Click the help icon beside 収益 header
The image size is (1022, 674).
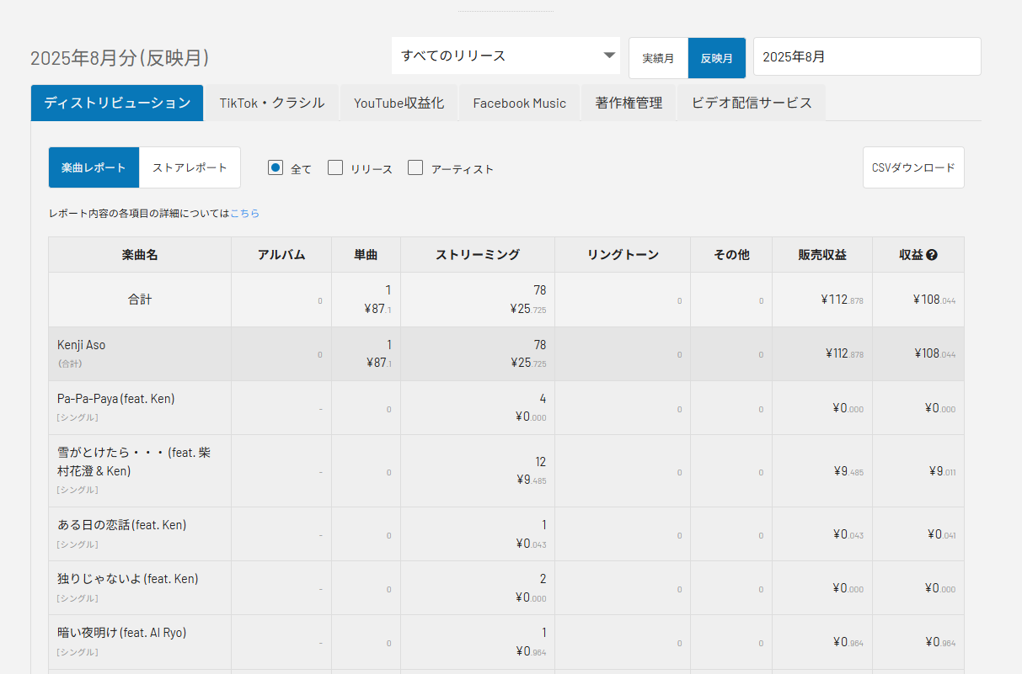931,255
